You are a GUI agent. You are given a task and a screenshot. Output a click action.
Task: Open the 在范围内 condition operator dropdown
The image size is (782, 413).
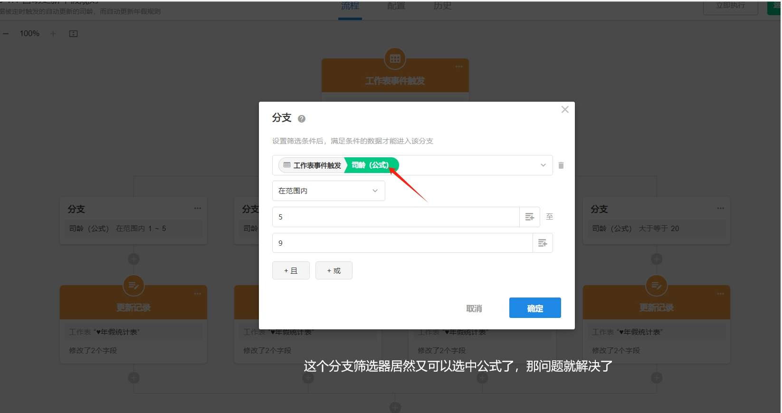tap(328, 191)
